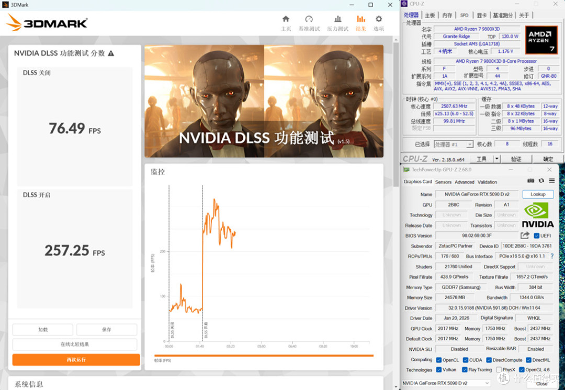This screenshot has width=565, height=390.
Task: Open the GPU-Z hamburger menu icon
Action: click(x=552, y=181)
